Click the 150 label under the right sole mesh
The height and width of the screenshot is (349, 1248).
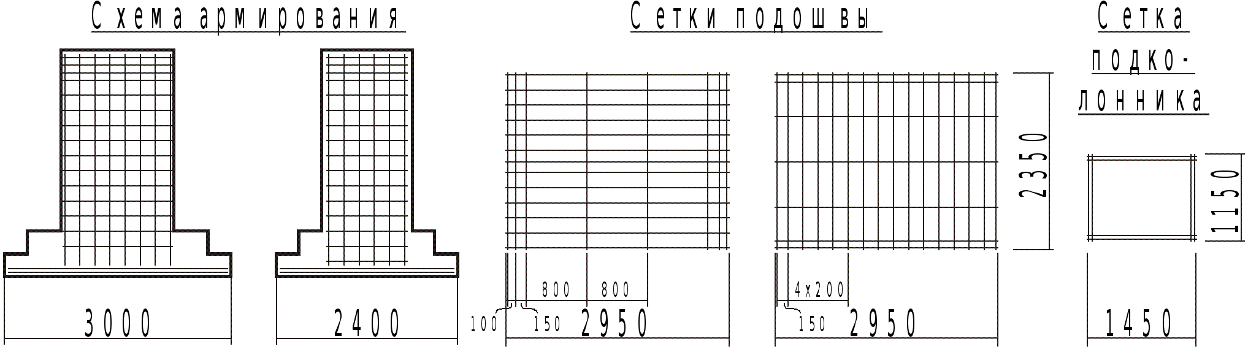813,324
